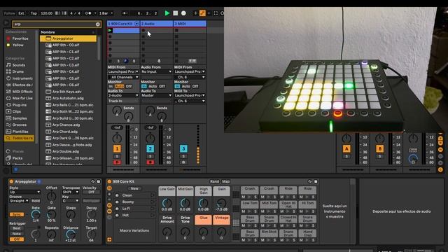The image size is (448, 252).
Task: Toggle Arpeggiator device activator on/off
Action: click(11, 181)
